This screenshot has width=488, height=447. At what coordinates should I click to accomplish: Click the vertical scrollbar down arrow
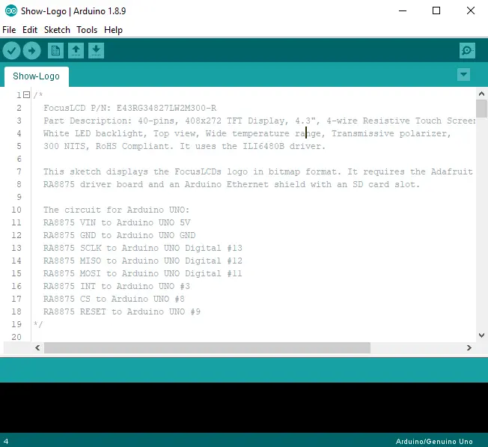pos(481,335)
